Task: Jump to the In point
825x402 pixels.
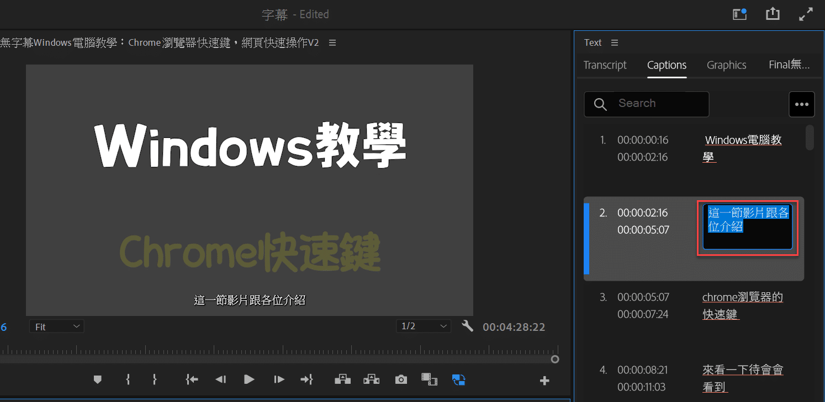Action: (x=192, y=379)
